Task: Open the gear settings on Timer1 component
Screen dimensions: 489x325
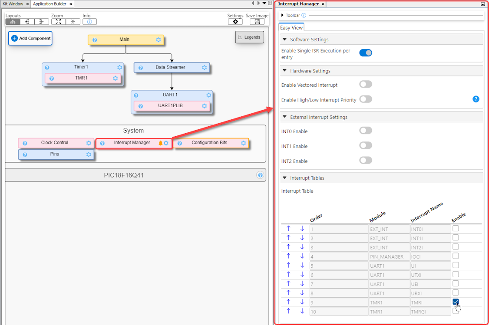Action: 119,68
